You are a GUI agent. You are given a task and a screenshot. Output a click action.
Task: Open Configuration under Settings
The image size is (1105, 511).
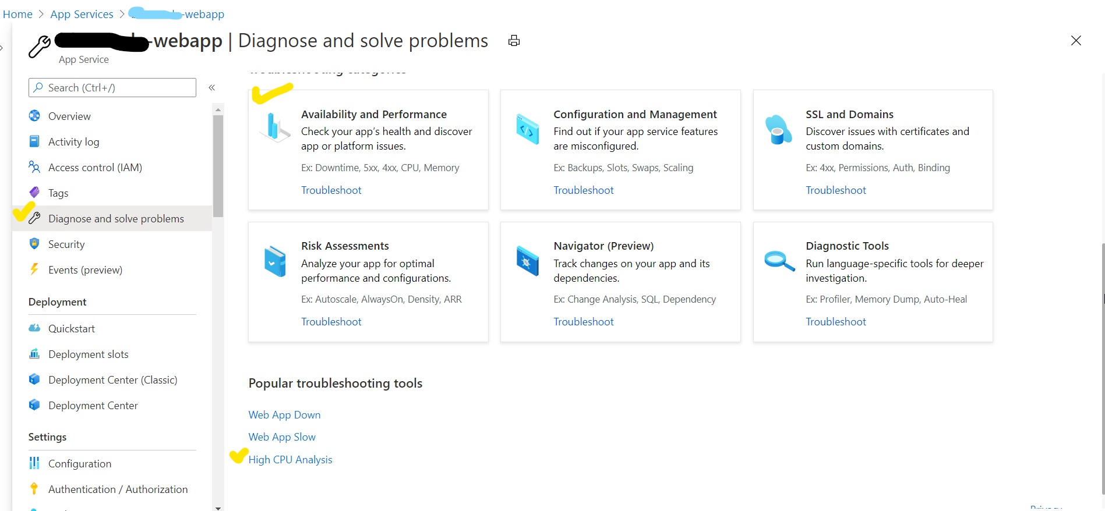coord(80,463)
